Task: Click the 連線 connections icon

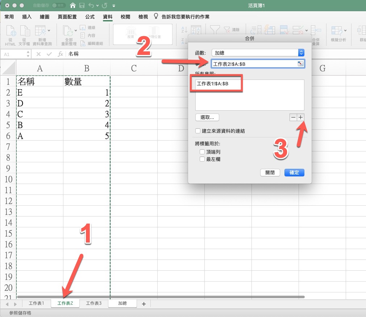Action: point(83,27)
